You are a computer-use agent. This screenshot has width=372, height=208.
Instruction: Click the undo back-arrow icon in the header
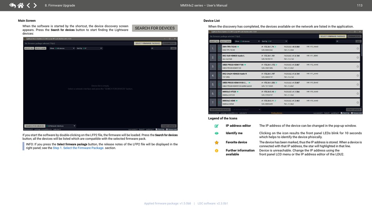pos(13,5)
